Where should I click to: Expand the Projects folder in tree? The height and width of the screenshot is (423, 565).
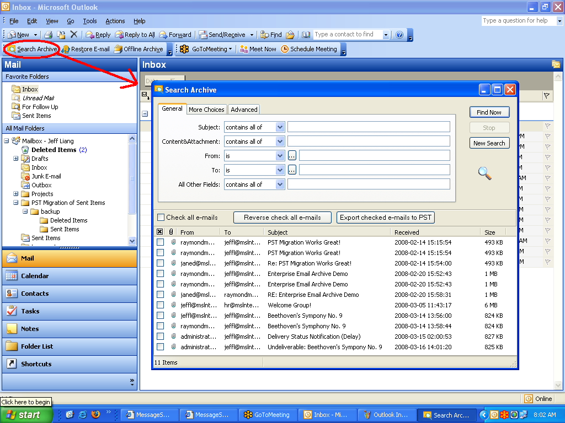(16, 194)
